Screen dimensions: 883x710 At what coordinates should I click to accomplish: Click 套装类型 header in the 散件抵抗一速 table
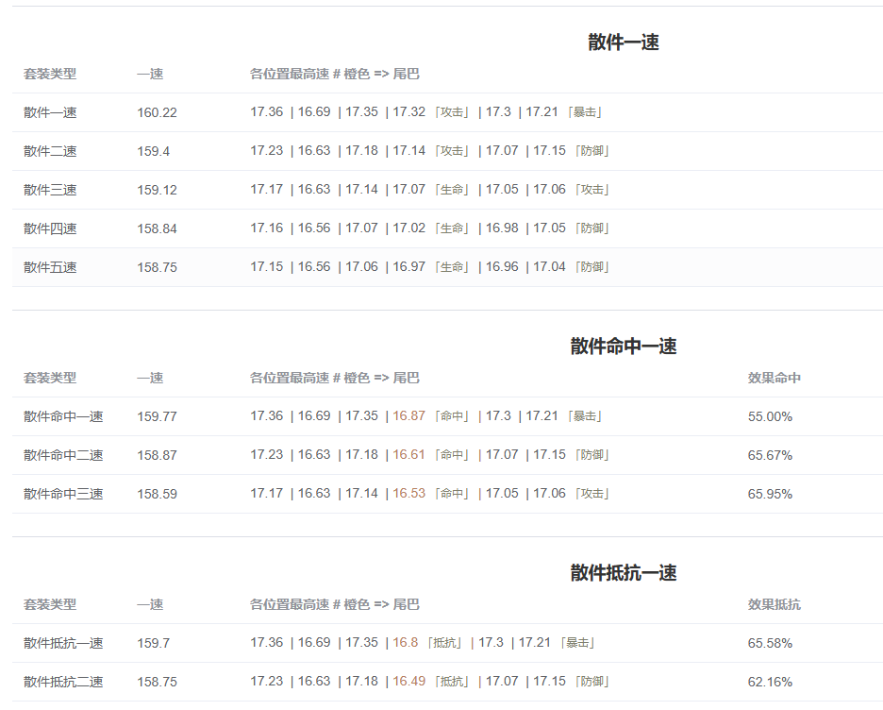tap(50, 604)
